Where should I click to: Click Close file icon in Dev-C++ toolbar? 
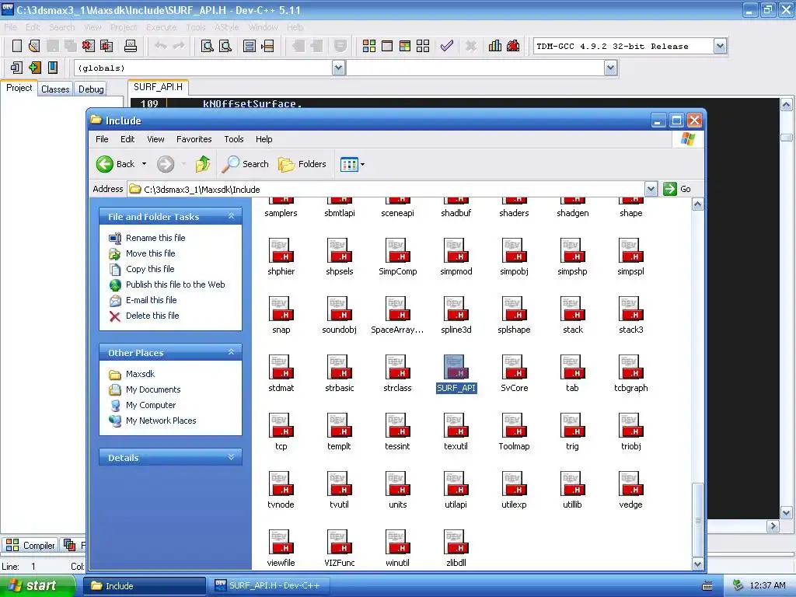89,46
